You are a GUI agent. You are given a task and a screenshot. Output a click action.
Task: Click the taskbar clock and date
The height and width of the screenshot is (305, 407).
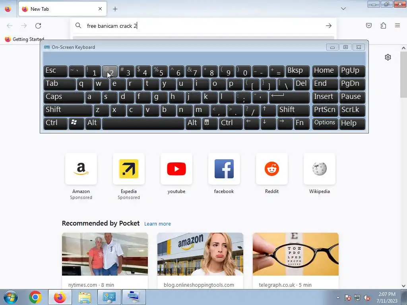click(x=387, y=297)
